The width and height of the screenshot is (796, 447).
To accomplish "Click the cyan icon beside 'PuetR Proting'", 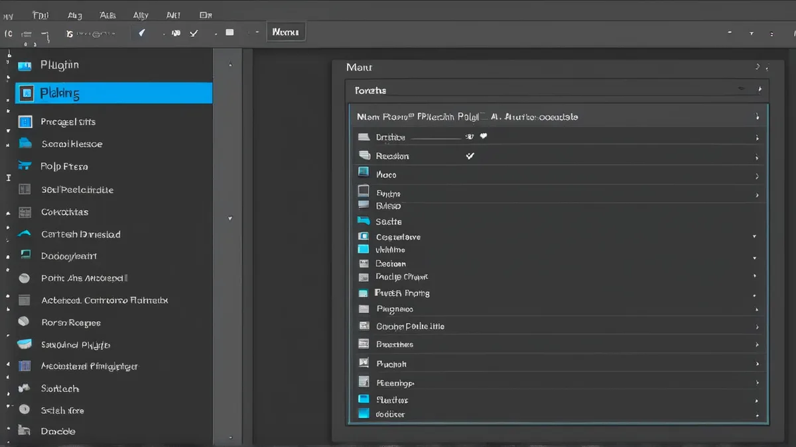I will [x=363, y=293].
